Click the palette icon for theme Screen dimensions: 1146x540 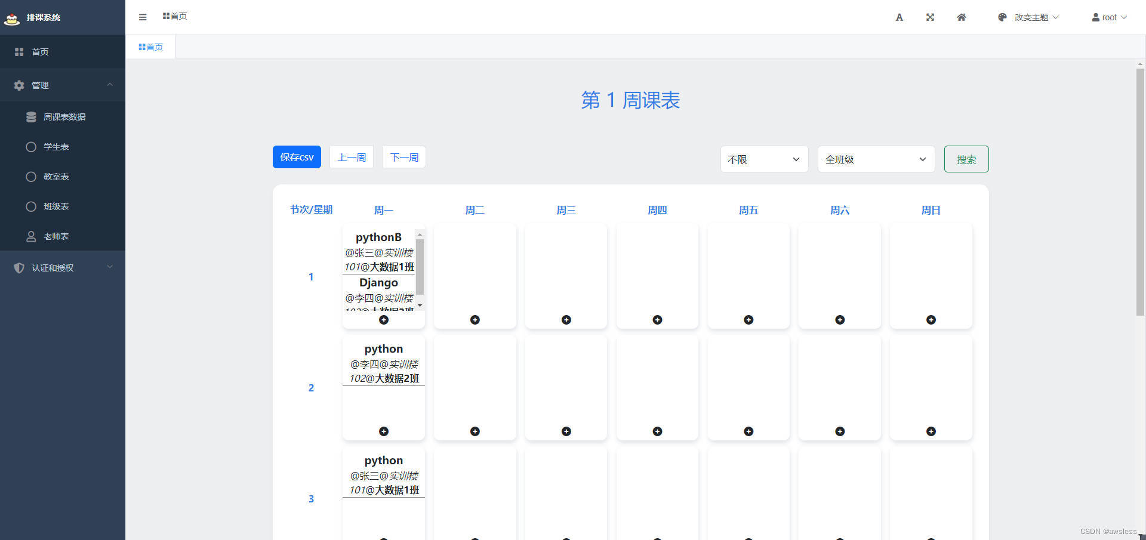point(1002,17)
